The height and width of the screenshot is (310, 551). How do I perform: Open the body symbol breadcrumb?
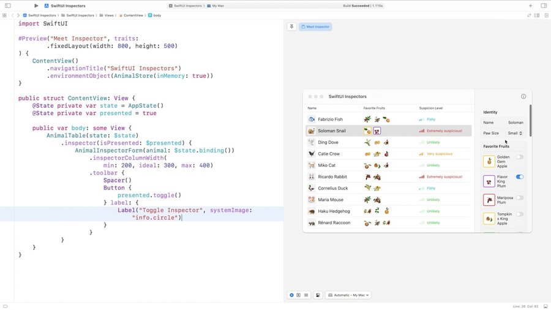[x=155, y=15]
